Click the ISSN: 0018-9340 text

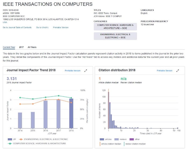(x=11, y=10)
